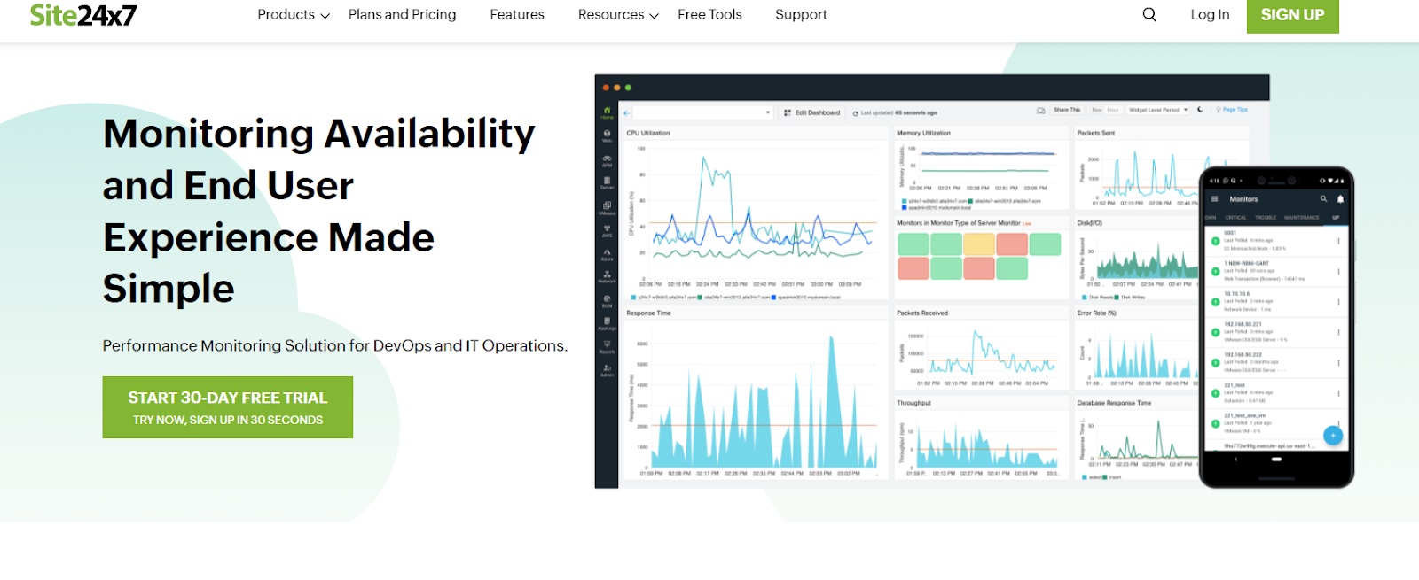The width and height of the screenshot is (1419, 580).
Task: Open Admin icon in dashboard sidebar
Action: [x=607, y=370]
